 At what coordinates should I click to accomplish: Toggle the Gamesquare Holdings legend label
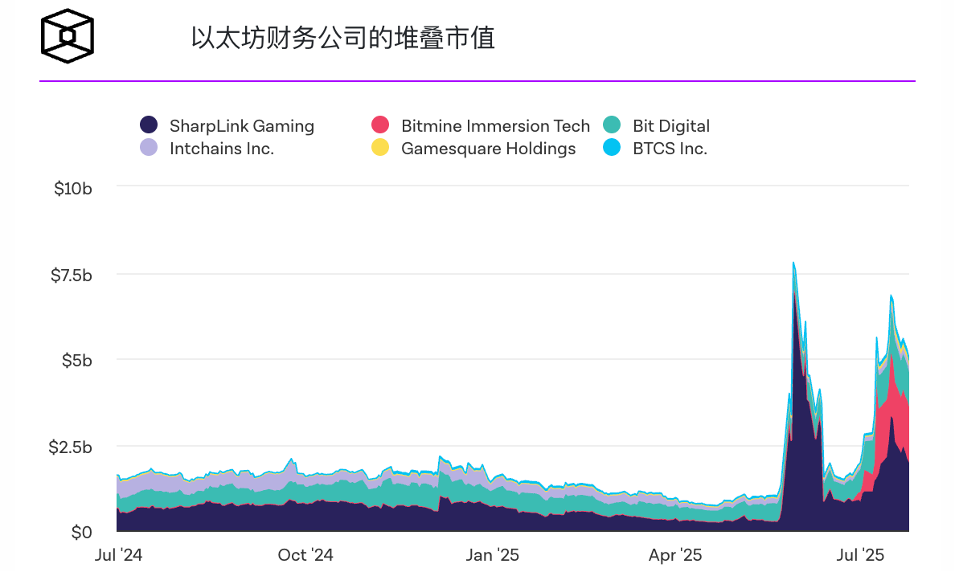click(x=488, y=149)
